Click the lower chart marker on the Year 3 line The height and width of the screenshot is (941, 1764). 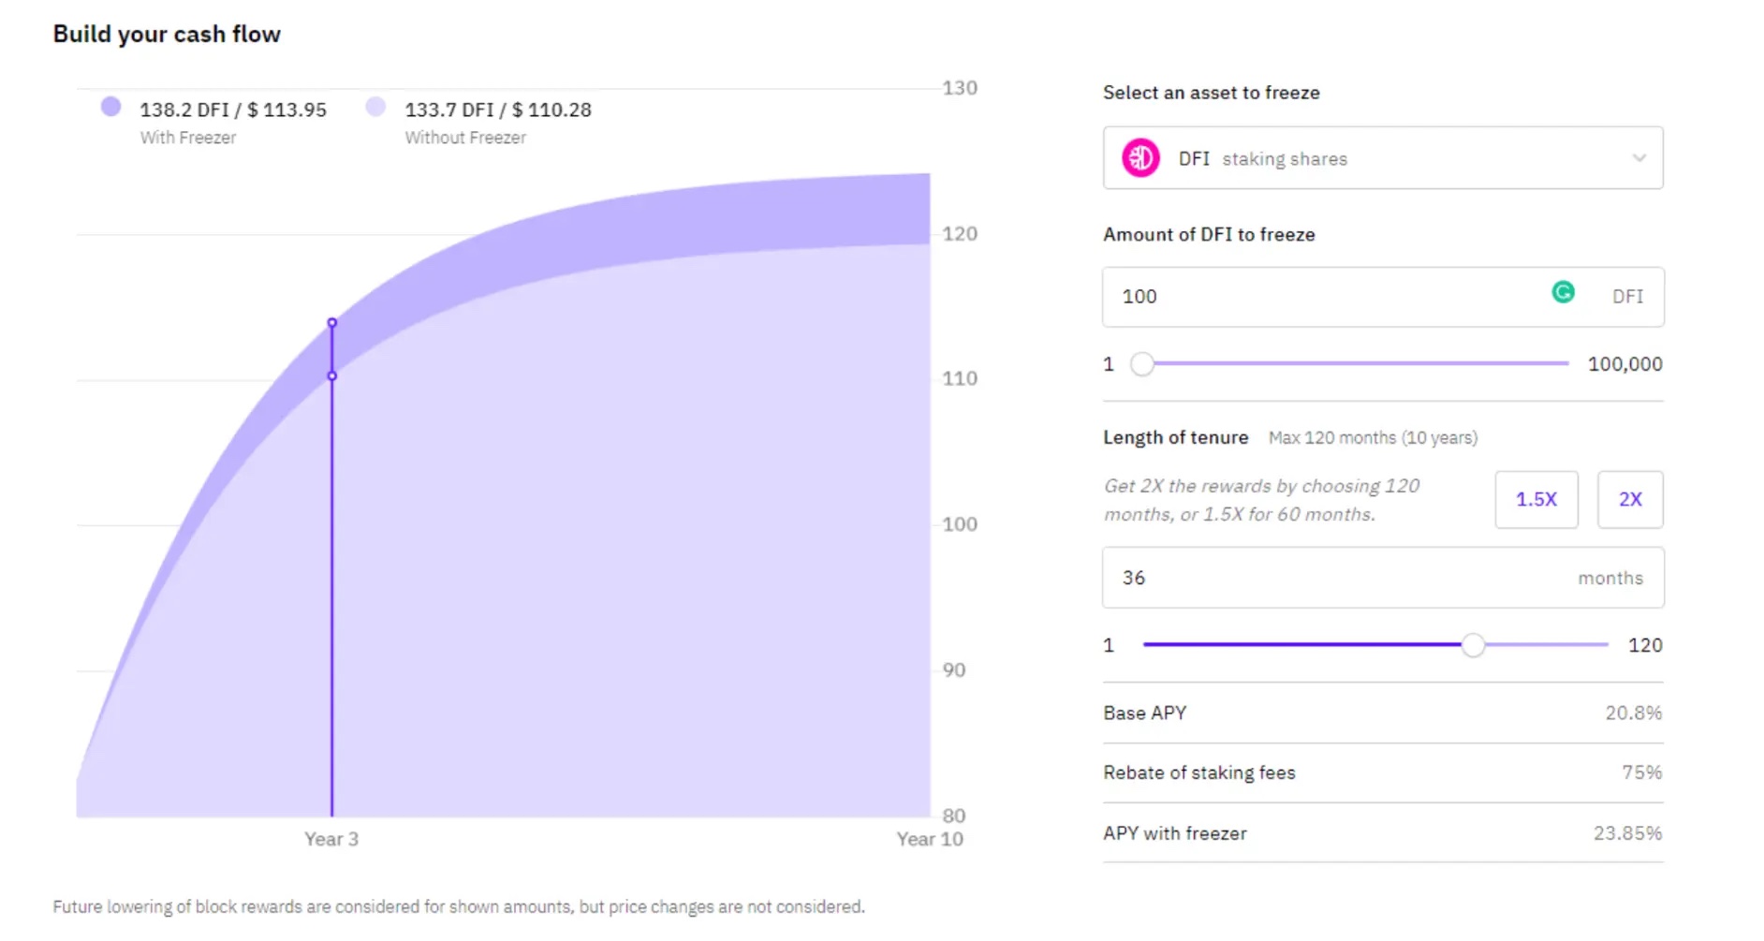click(x=332, y=376)
